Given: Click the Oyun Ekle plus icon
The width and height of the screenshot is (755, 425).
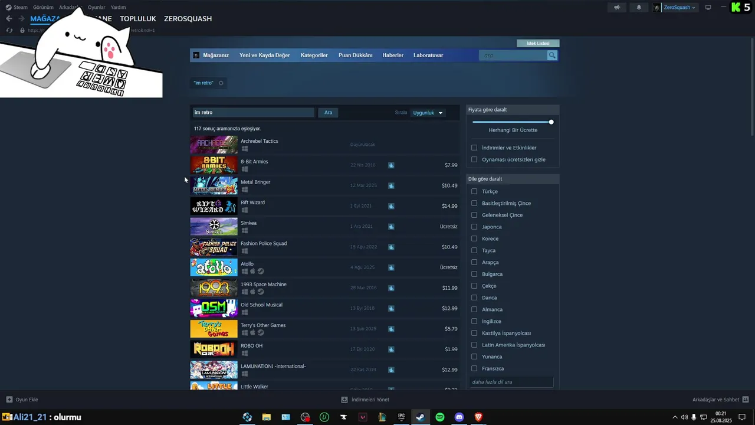Looking at the screenshot, I should (9, 400).
